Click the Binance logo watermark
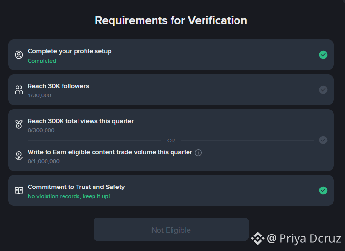Screen dimensions: 345x251 (258, 238)
